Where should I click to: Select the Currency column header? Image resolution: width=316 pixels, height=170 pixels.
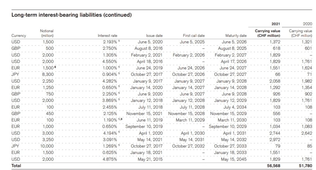click(19, 36)
